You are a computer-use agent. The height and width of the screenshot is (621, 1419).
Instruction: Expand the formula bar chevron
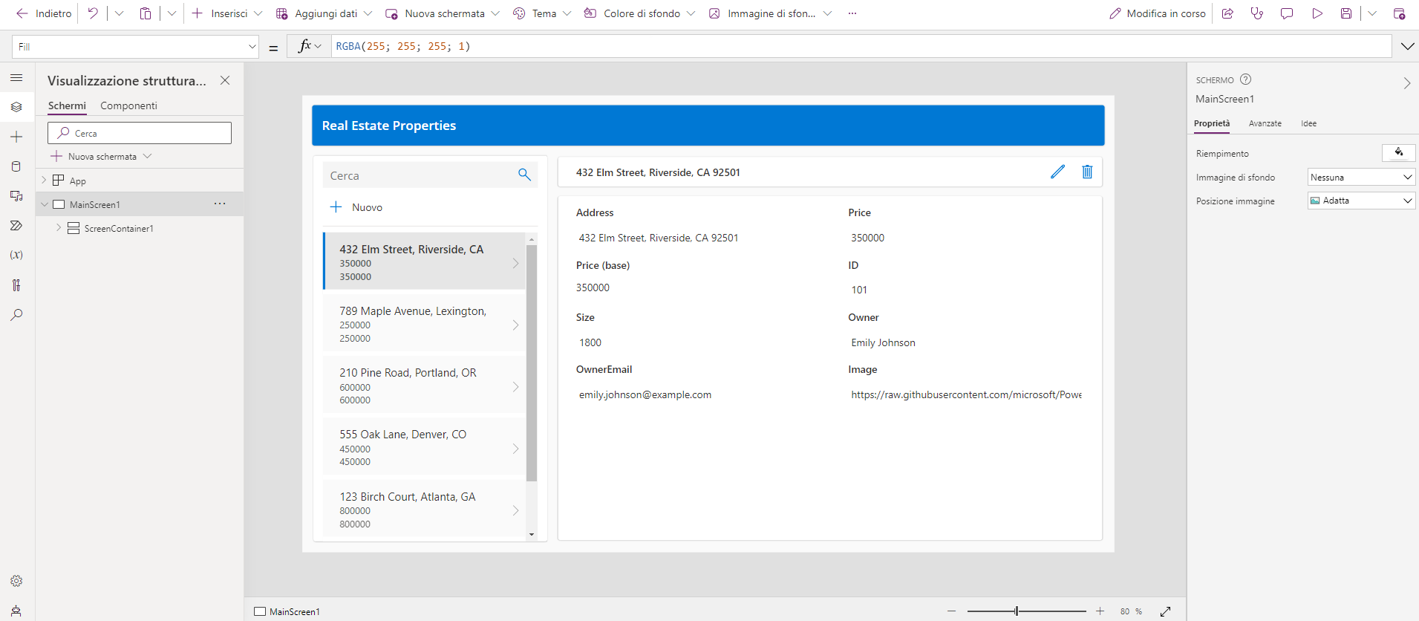pyautogui.click(x=1407, y=46)
